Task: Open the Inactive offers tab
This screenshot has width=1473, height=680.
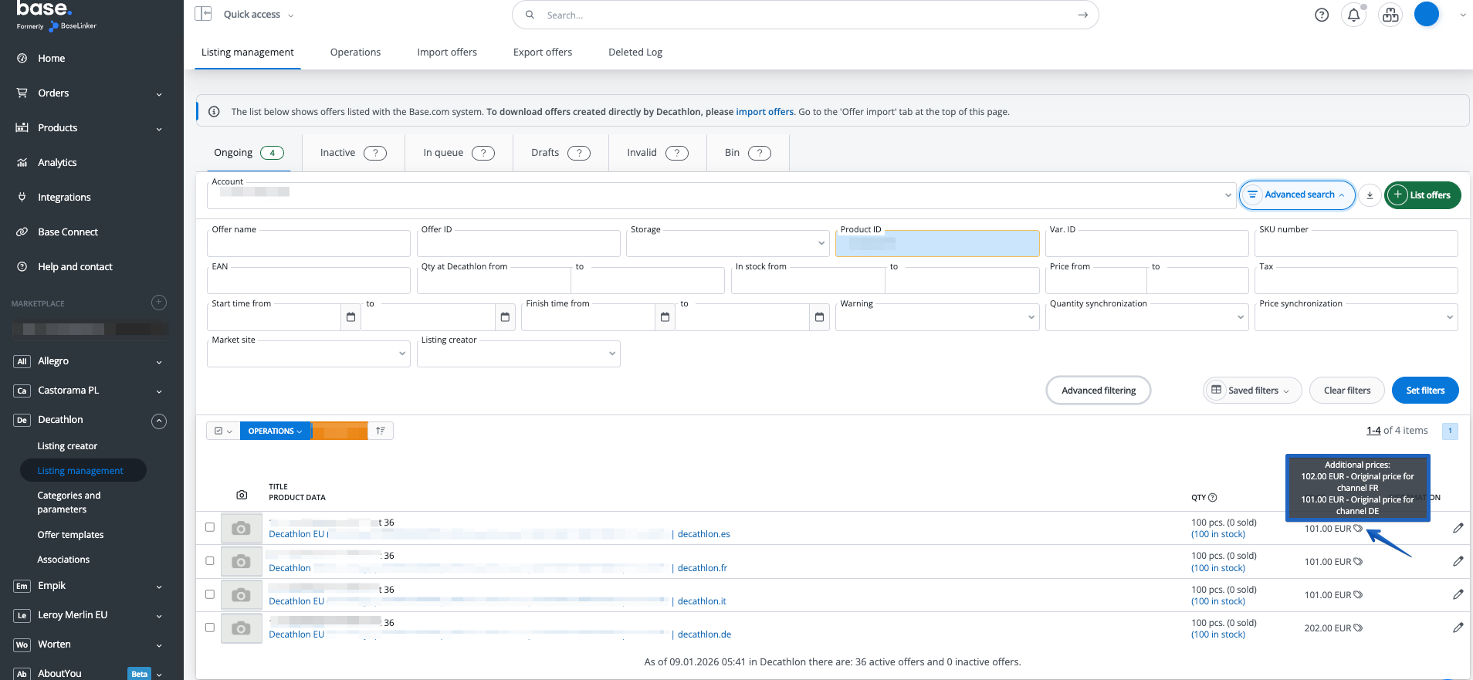Action: pos(353,153)
